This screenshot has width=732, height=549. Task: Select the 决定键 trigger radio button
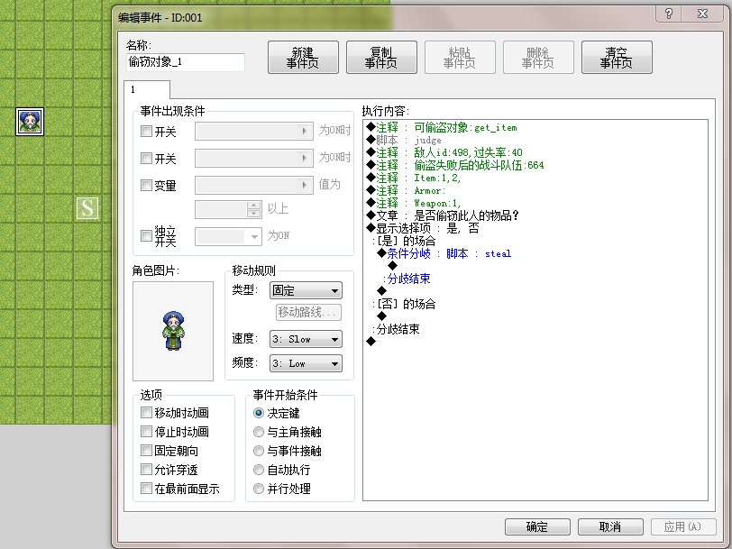click(x=259, y=413)
